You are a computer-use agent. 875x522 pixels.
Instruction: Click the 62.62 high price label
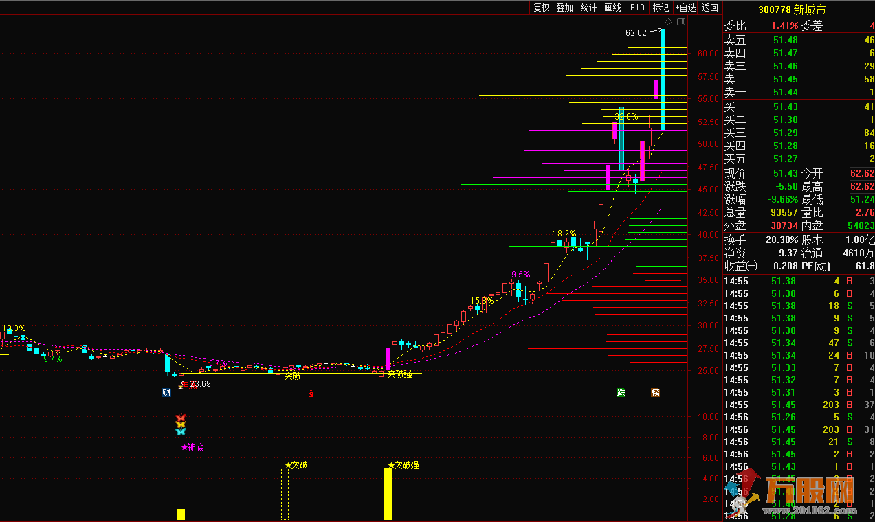pos(636,33)
